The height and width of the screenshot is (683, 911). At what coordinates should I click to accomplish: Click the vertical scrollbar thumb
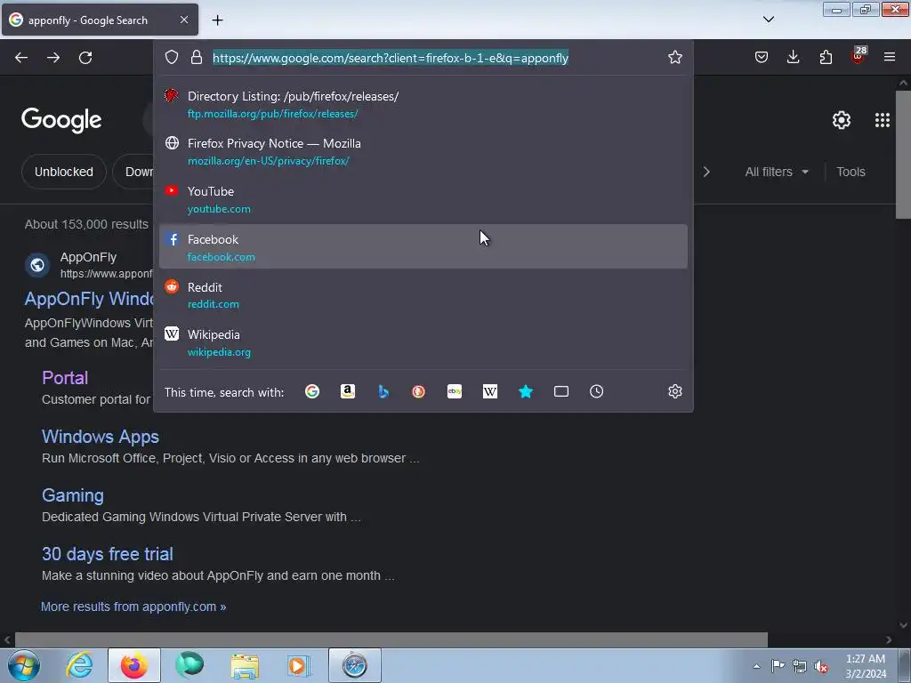coord(903,155)
